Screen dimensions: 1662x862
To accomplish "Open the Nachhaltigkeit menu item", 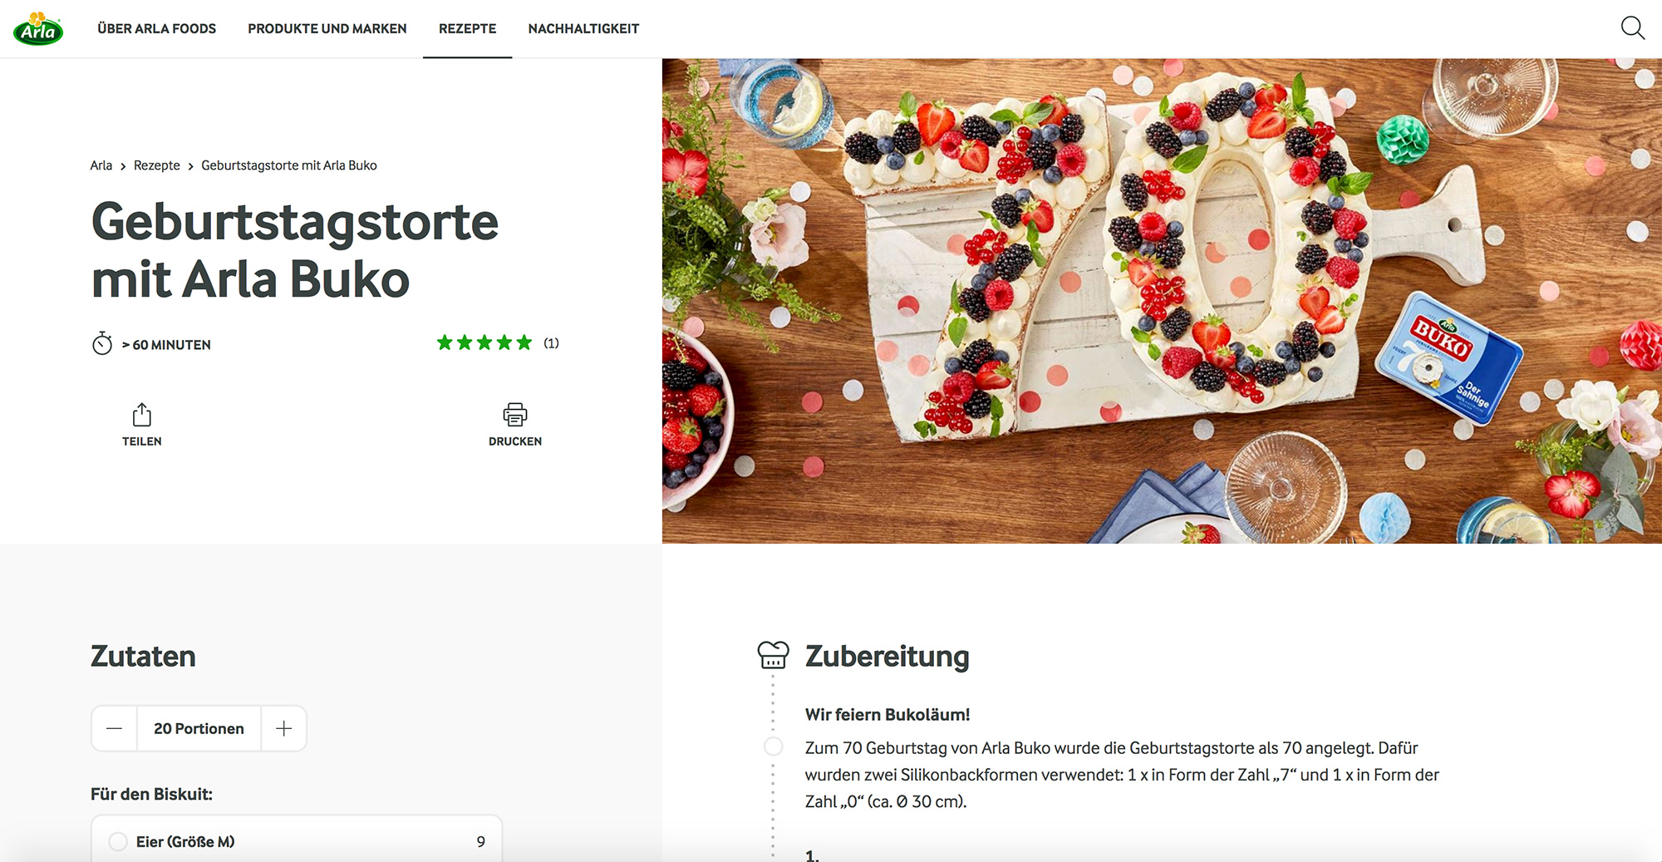I will [583, 28].
